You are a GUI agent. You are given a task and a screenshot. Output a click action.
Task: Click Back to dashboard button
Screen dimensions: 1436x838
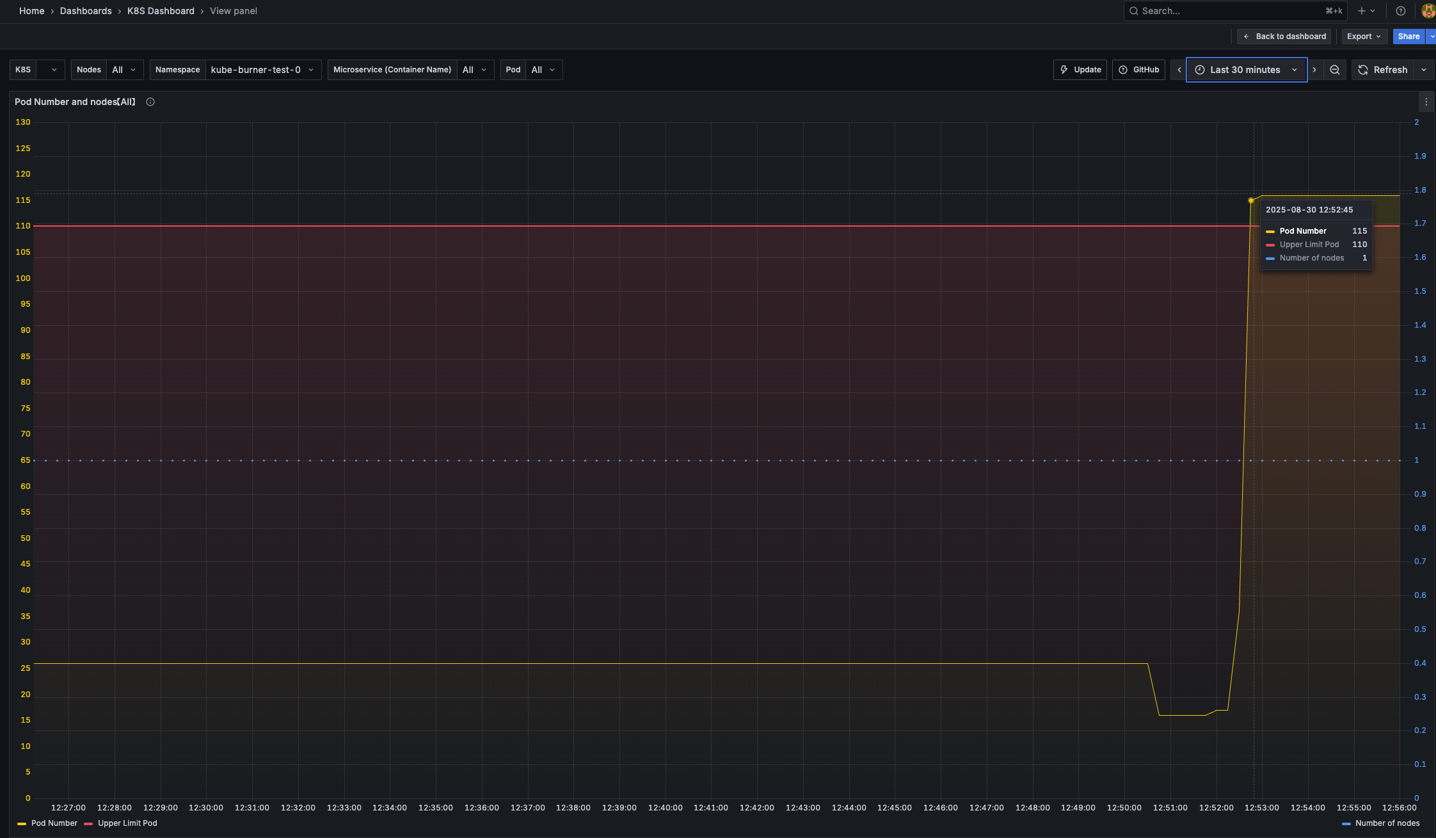1284,36
